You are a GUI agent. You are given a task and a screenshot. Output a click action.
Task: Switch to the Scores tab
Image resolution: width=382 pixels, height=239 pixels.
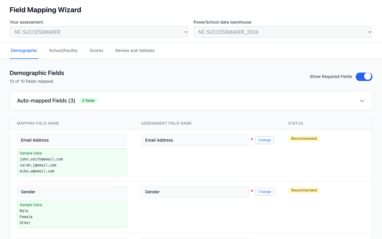click(96, 50)
